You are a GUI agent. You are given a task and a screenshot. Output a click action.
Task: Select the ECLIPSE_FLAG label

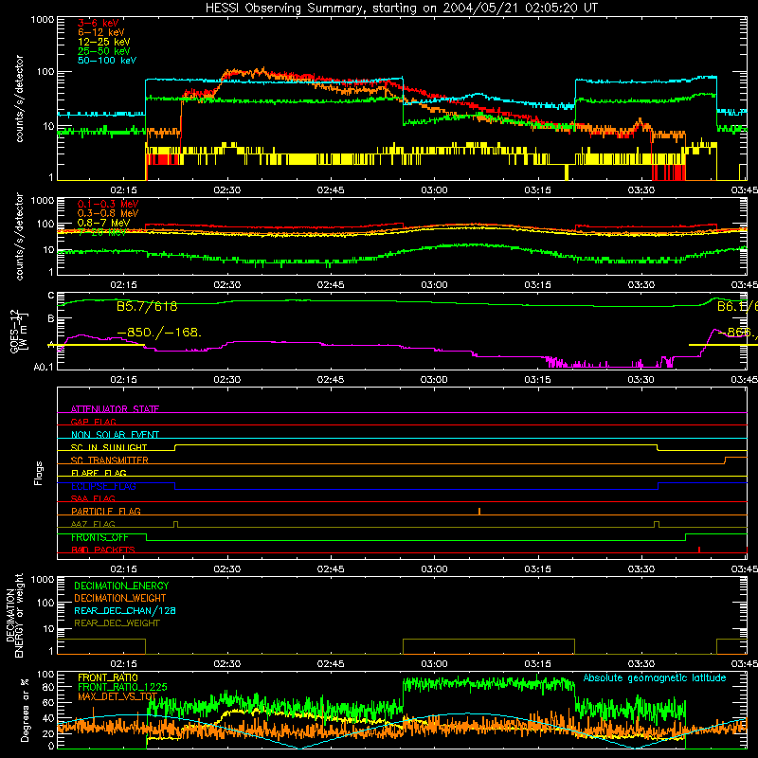pos(103,486)
